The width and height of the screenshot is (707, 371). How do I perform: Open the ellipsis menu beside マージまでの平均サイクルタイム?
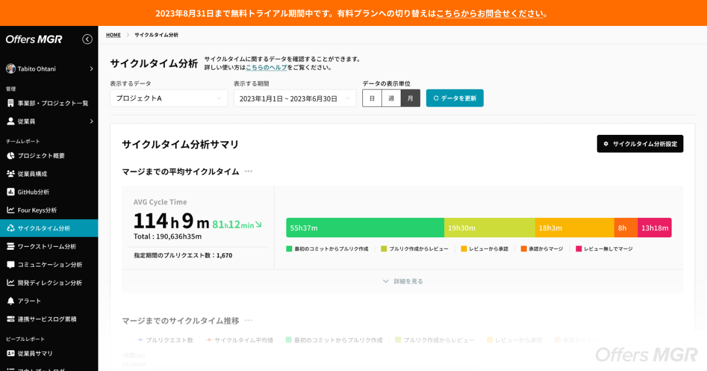coord(249,171)
